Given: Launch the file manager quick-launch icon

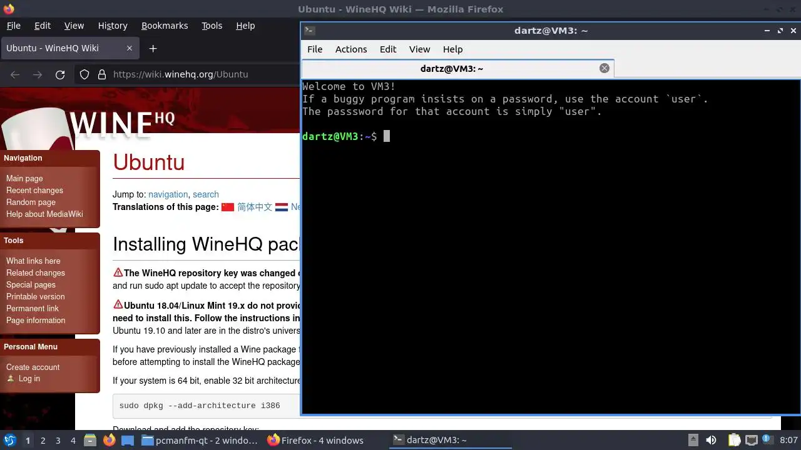Looking at the screenshot, I should click(x=90, y=440).
